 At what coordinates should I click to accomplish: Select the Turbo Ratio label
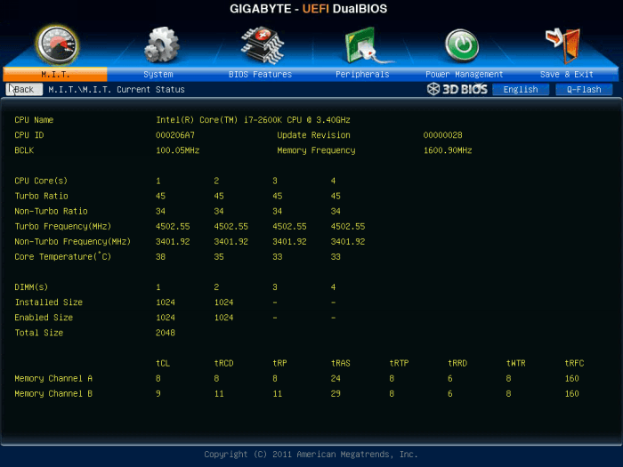(x=41, y=196)
